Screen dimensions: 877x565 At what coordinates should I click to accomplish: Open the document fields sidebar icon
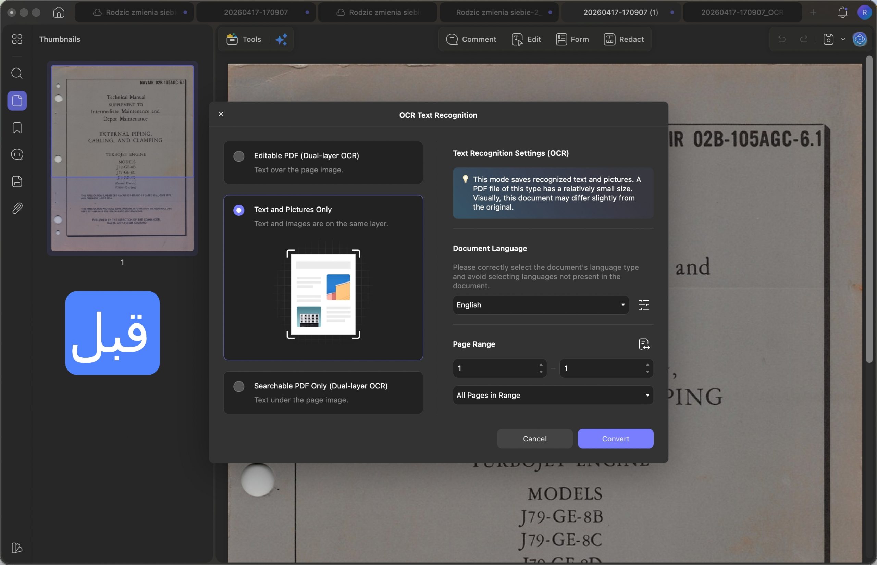click(x=17, y=181)
